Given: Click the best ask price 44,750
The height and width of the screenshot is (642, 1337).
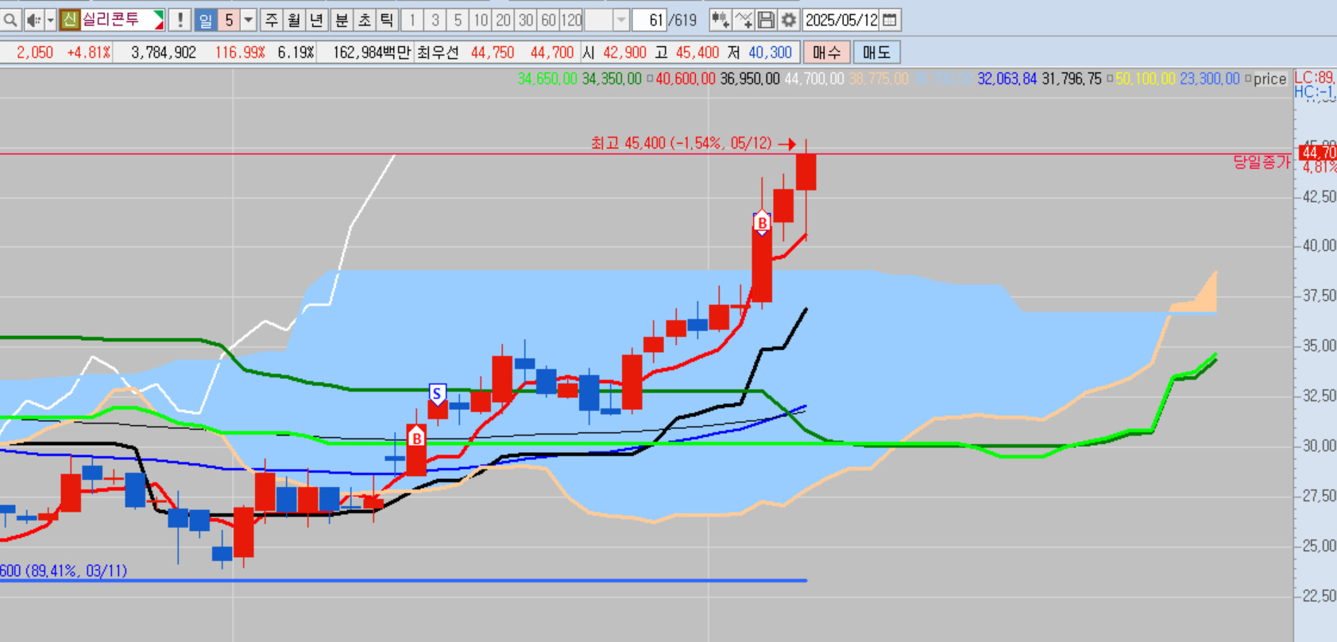Looking at the screenshot, I should coord(493,52).
